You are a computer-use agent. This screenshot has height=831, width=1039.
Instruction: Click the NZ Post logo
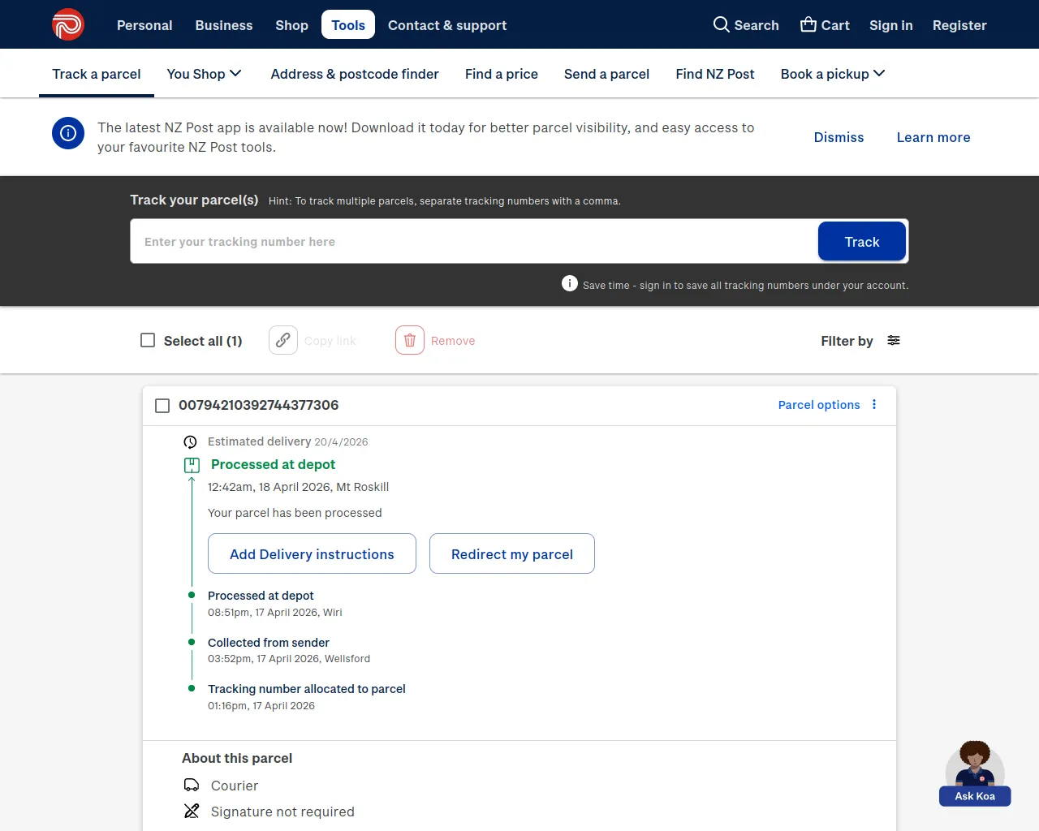[68, 24]
